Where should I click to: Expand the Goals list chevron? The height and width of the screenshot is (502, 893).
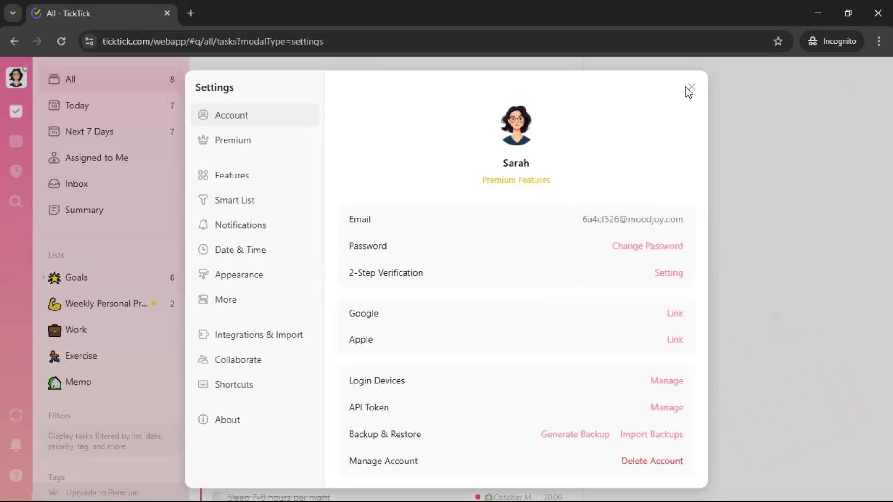pos(43,277)
